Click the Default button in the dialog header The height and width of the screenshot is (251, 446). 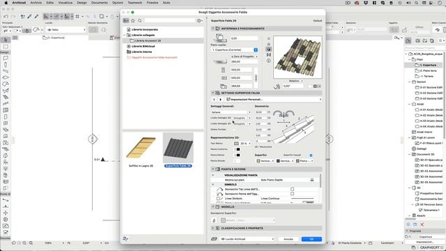(318, 21)
